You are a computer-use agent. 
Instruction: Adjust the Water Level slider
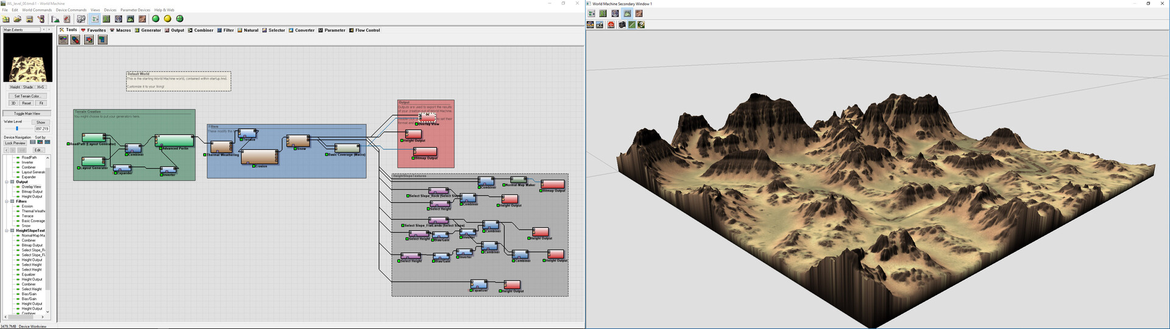[x=17, y=129]
